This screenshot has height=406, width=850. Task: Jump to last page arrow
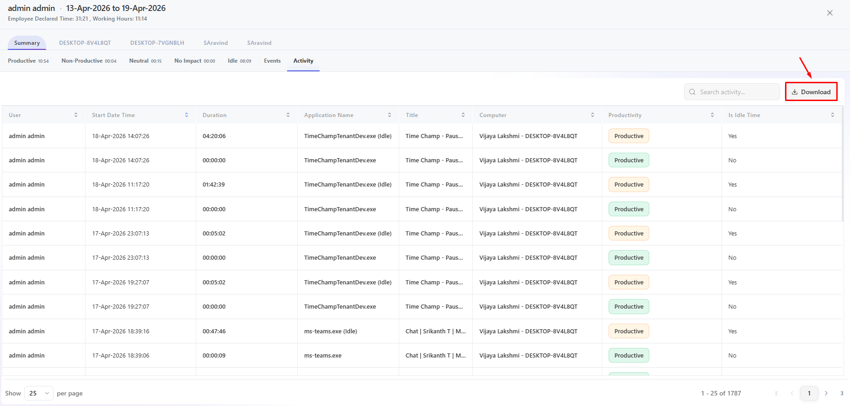842,393
